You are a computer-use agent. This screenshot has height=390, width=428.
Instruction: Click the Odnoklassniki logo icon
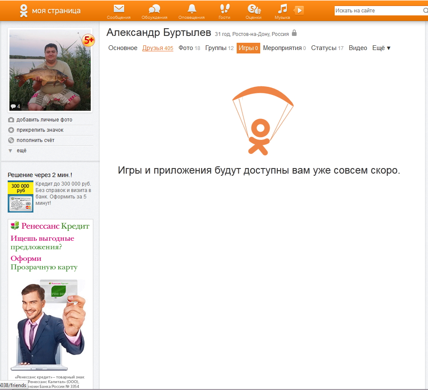click(x=24, y=11)
